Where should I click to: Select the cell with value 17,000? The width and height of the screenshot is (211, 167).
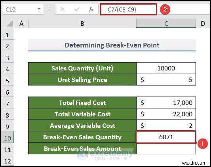[166, 102]
